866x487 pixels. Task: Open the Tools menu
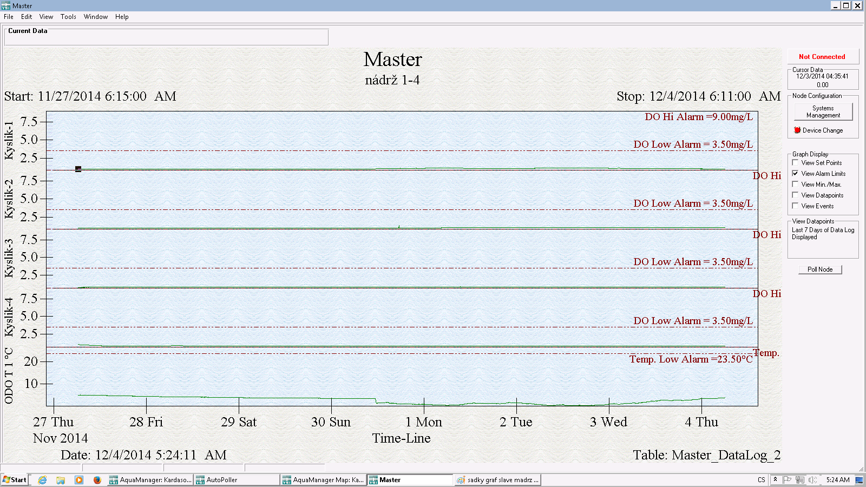pos(68,17)
